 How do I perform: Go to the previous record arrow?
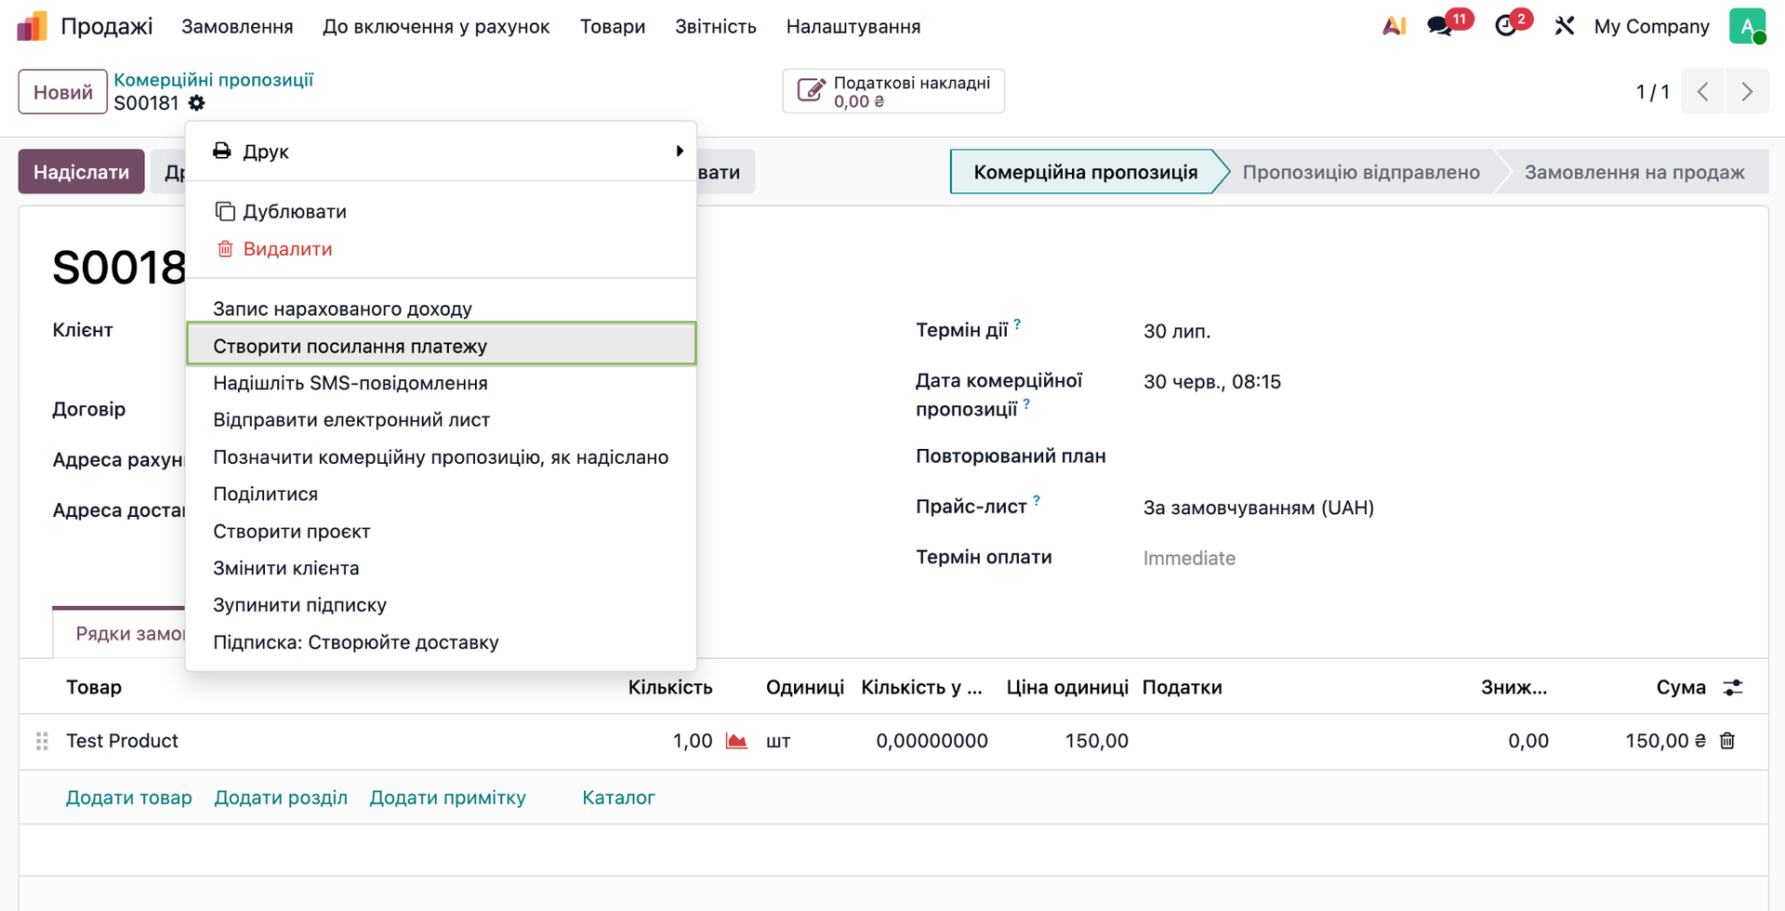(x=1702, y=92)
